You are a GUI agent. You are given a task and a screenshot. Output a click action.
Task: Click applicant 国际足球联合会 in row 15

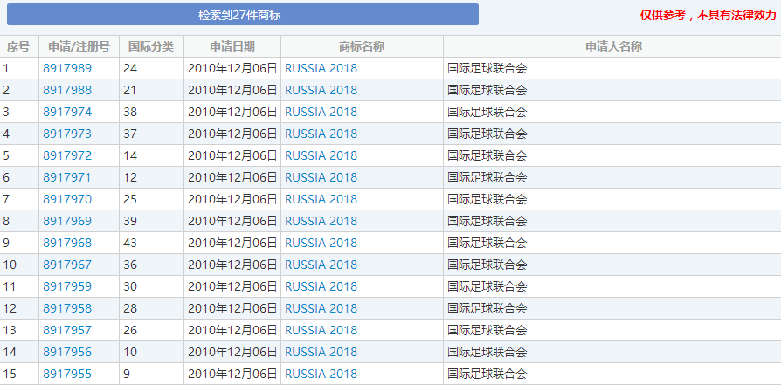[x=487, y=374]
